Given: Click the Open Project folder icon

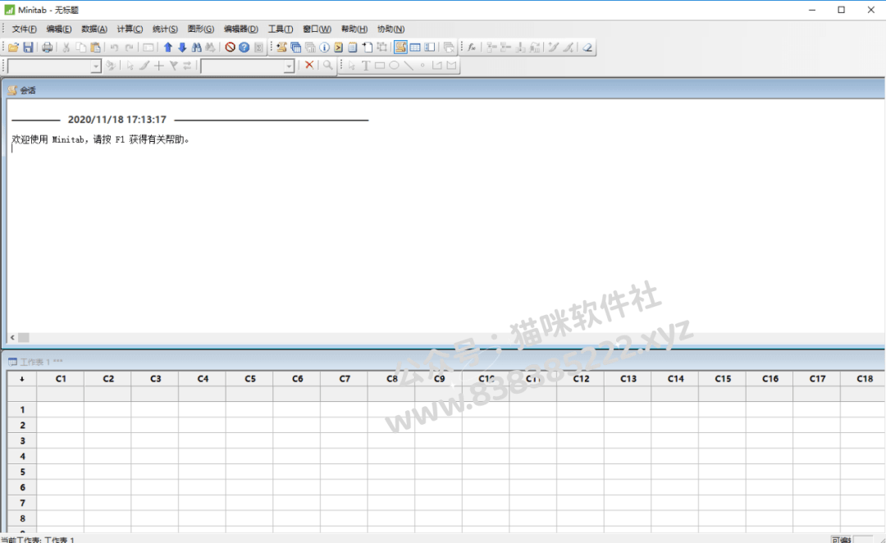Looking at the screenshot, I should click(x=13, y=48).
